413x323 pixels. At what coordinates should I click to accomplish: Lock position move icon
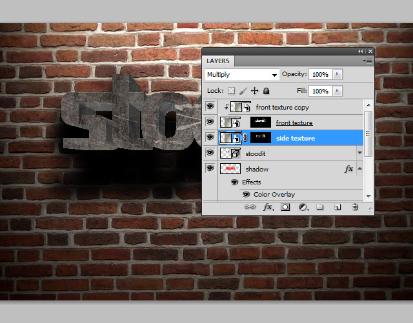coord(254,91)
